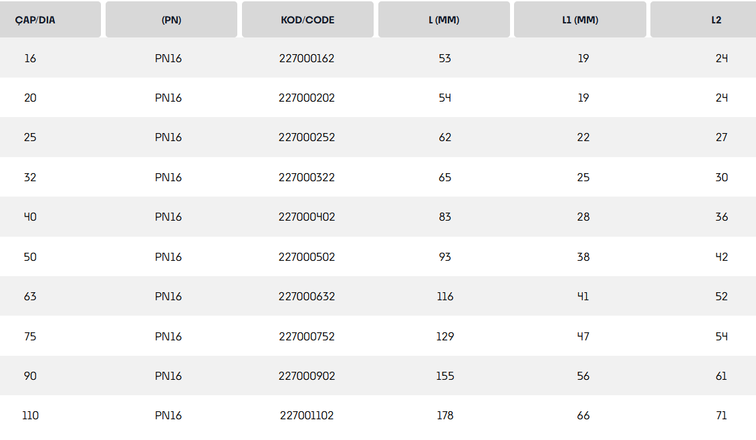Click product code 227000632
The height and width of the screenshot is (440, 756).
(307, 296)
